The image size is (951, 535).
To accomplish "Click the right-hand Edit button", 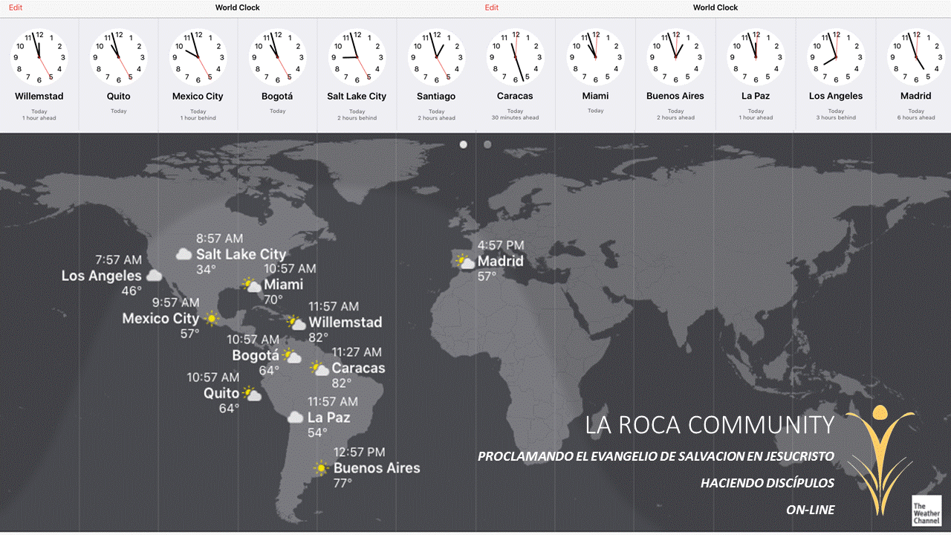I will 492,7.
